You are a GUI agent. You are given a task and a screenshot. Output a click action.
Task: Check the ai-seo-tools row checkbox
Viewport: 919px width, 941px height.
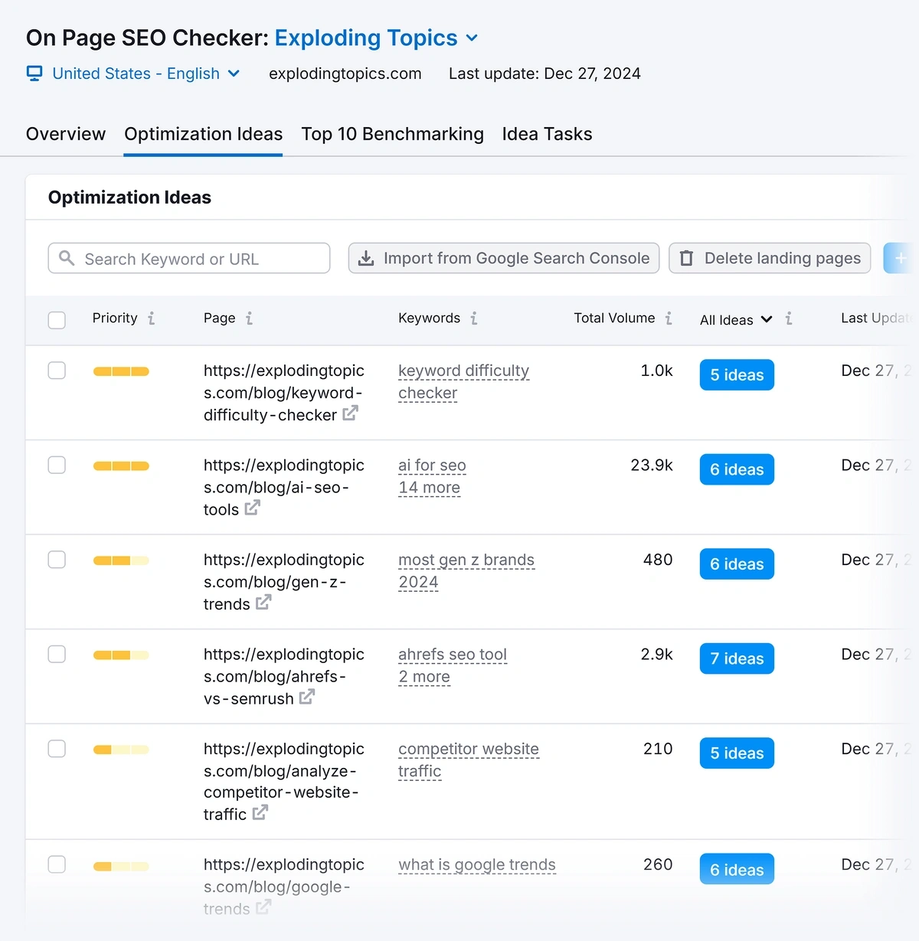(57, 466)
